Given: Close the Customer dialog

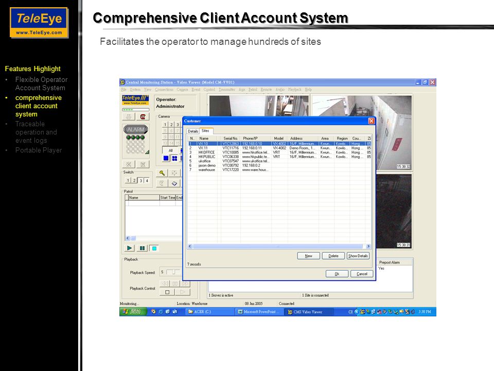Looking at the screenshot, I should tap(372, 121).
